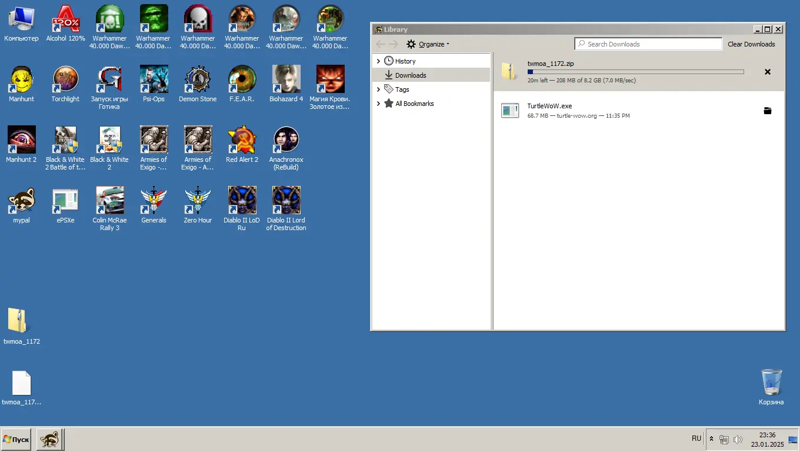Select Warhammer shortcut with green skull temple icon

(109, 27)
